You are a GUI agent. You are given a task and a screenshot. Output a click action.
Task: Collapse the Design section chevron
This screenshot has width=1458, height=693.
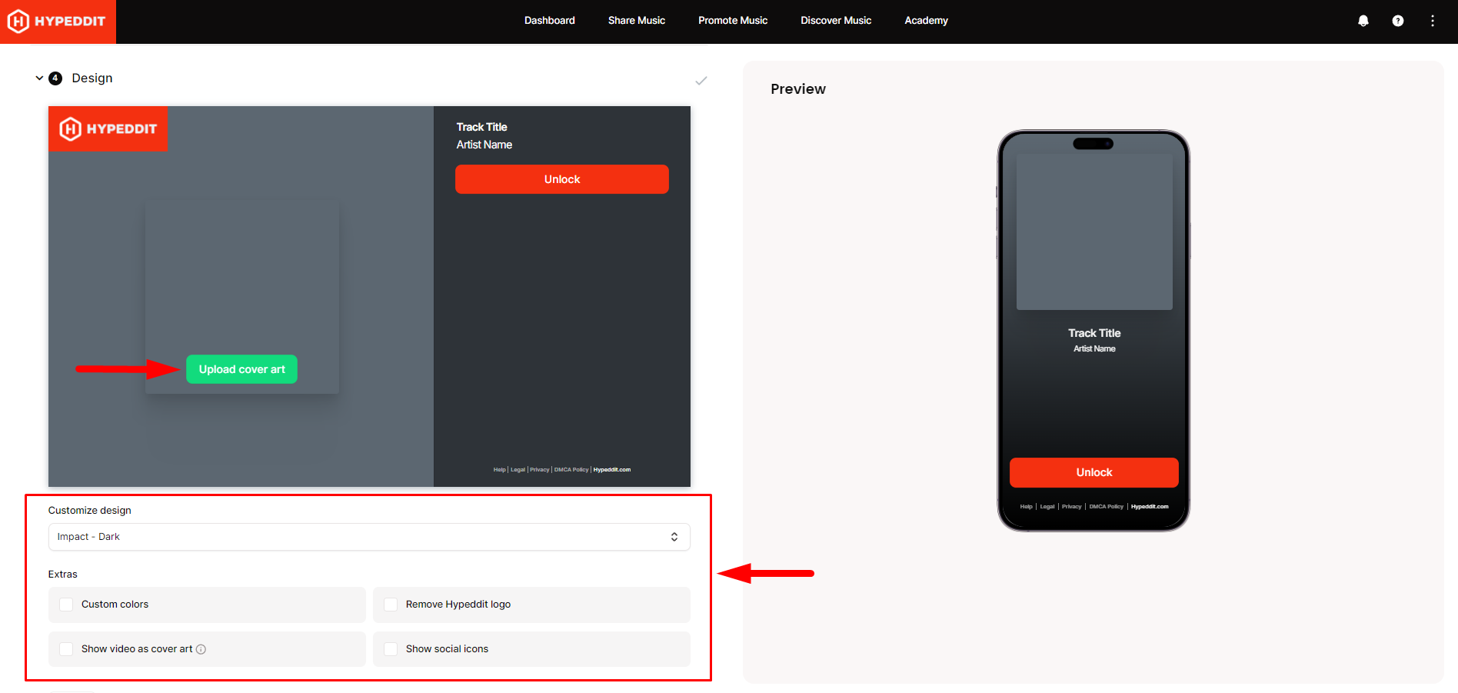39,78
